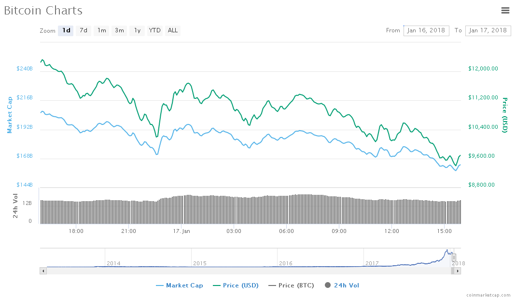
Task: Click the 09:00 time axis label
Action: pos(339,231)
